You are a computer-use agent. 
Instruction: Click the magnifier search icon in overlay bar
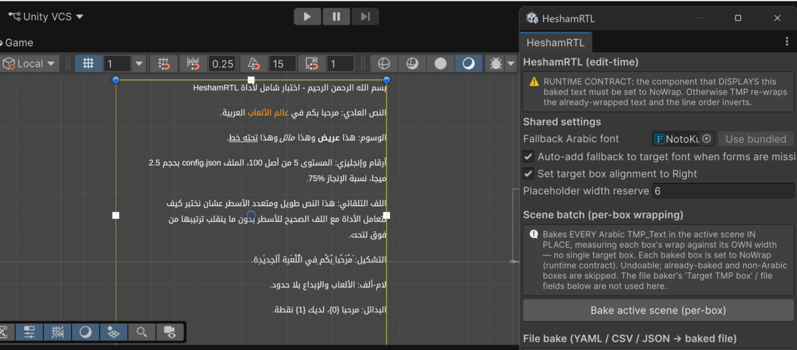(141, 332)
